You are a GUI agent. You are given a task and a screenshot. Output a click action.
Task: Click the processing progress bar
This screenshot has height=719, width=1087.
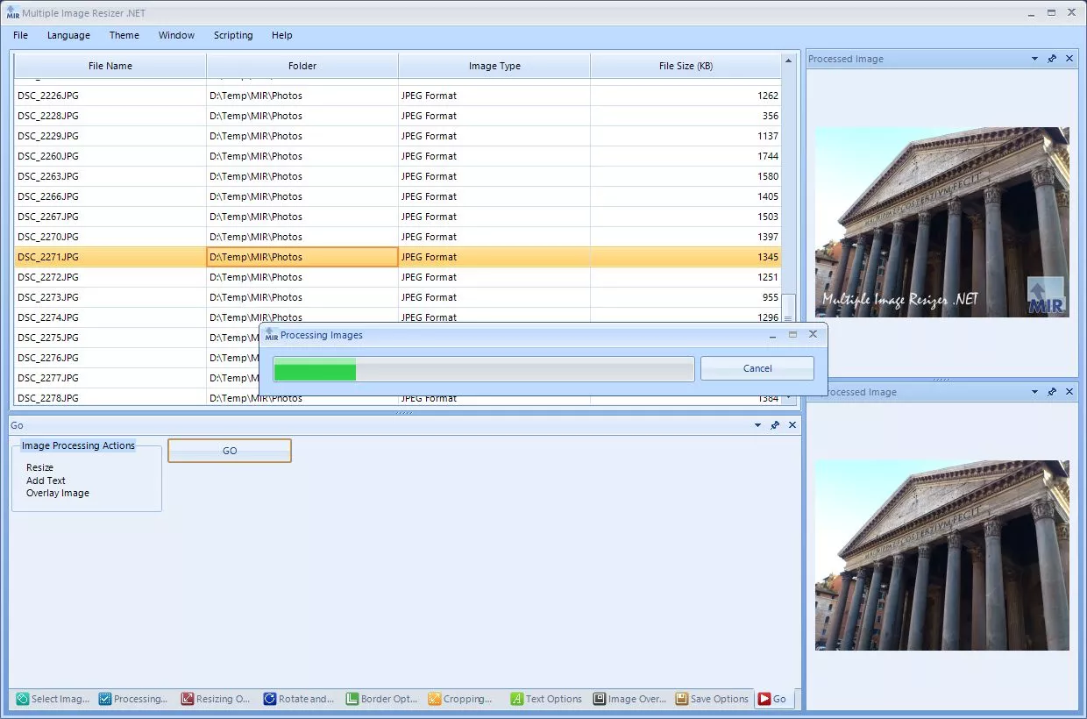[x=484, y=369]
